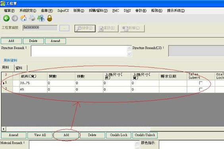224x149 pixels.
Task: Click scroll down arrow in Structure Remark box
Action: tap(129, 54)
